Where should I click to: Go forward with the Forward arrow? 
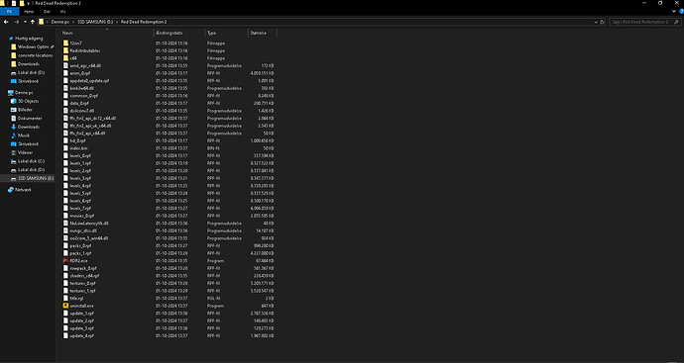17,22
